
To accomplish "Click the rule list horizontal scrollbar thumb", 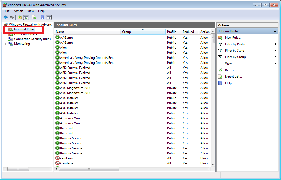I will coord(89,169).
